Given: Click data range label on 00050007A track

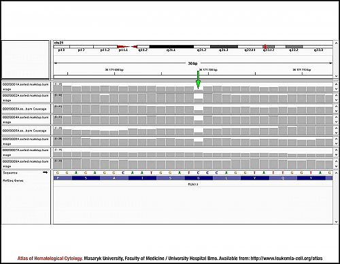Looking at the screenshot, I should tap(58, 150).
